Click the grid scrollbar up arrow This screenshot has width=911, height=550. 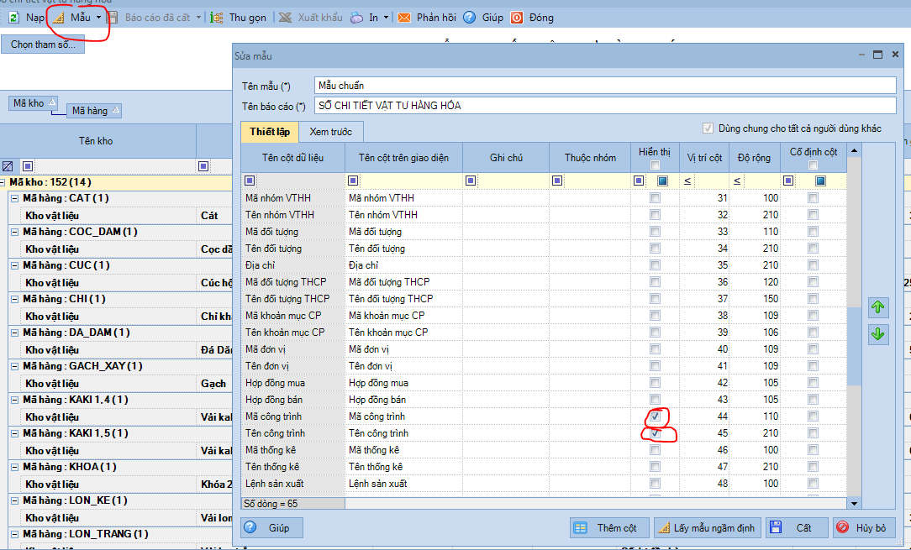click(854, 151)
